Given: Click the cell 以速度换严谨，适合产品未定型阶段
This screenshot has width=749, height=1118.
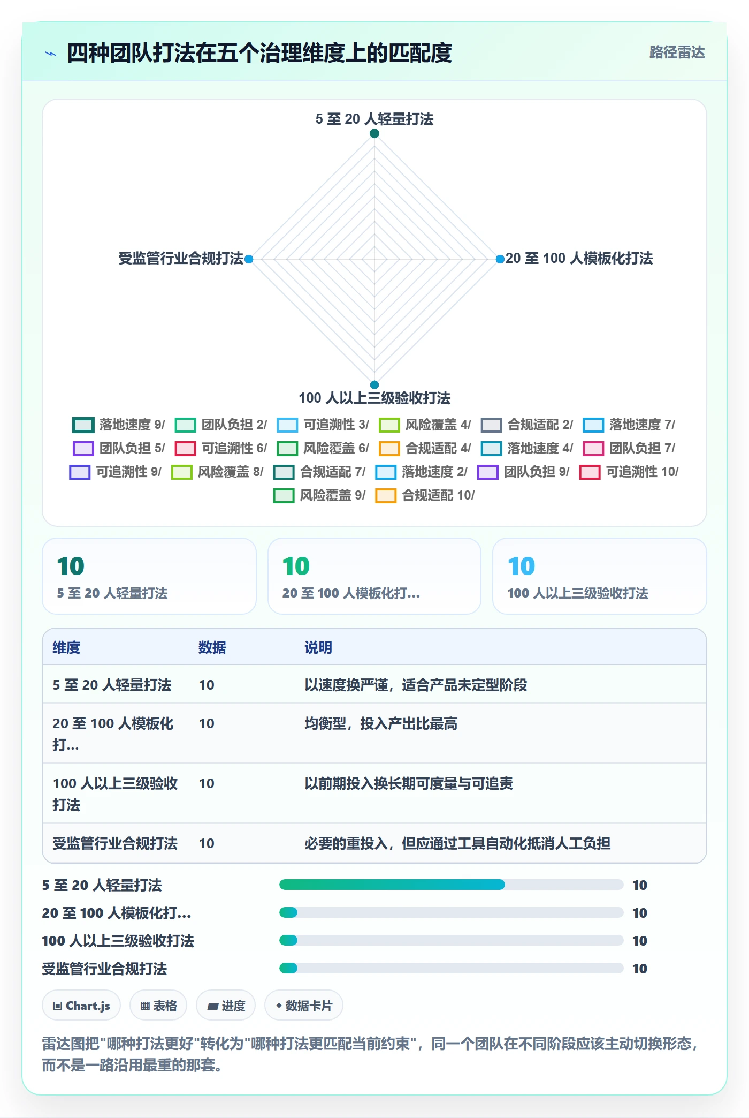Looking at the screenshot, I should [416, 685].
